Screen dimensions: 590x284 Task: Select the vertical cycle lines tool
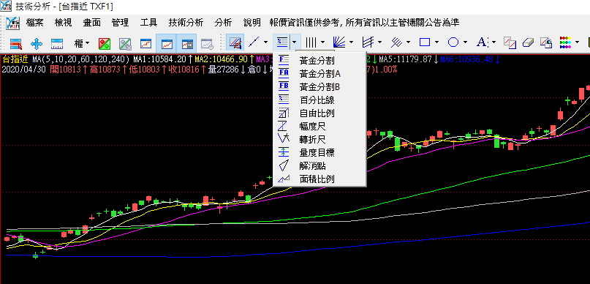click(x=311, y=42)
